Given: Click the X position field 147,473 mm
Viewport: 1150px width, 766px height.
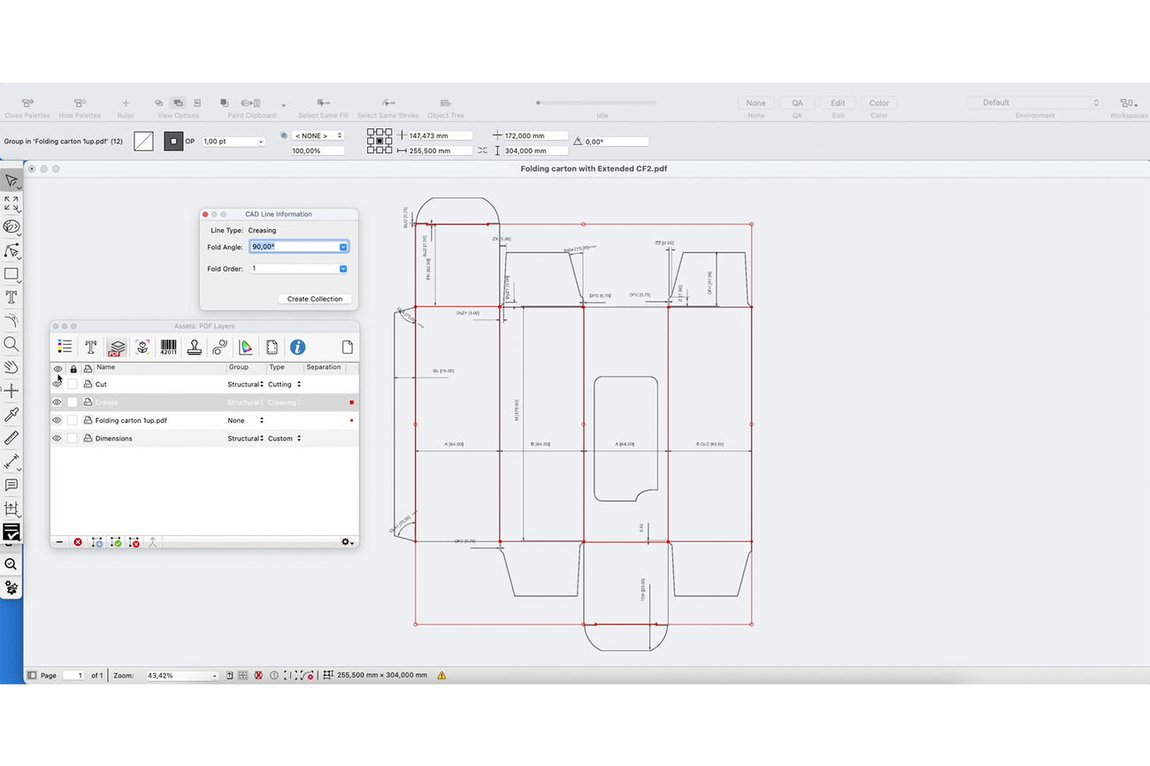Looking at the screenshot, I should tap(440, 136).
